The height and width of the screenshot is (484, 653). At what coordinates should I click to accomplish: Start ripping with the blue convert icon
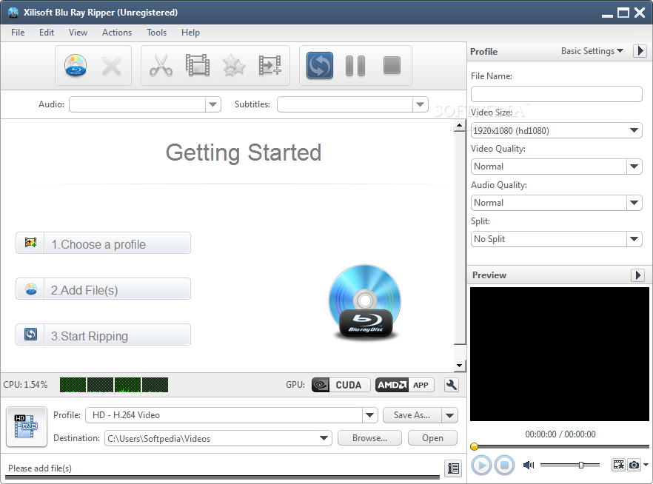click(320, 66)
